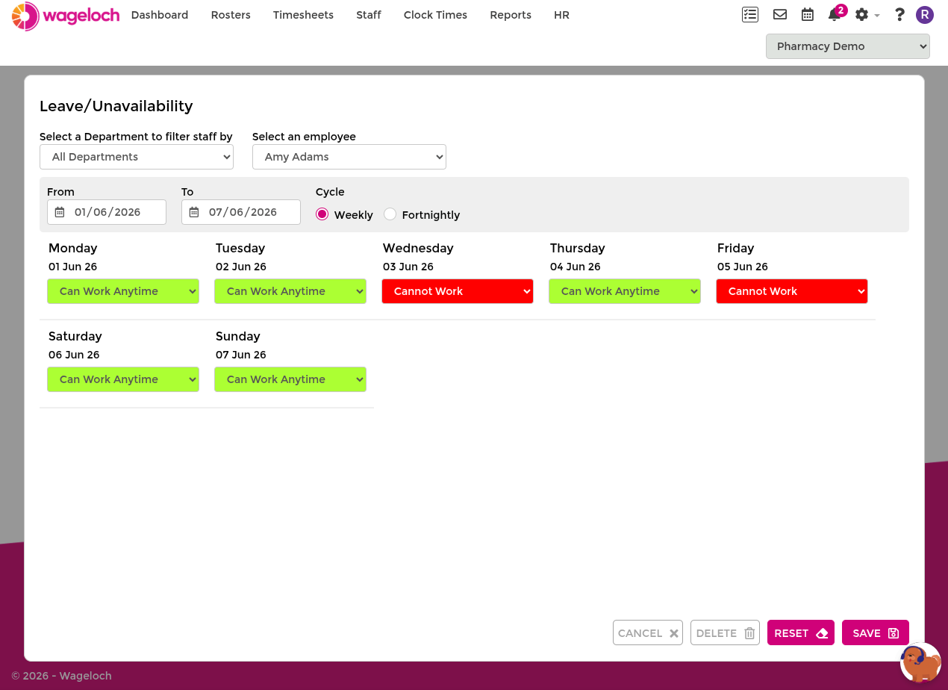Select the Fortnightly cycle option
Screen dimensions: 948x690
point(390,214)
